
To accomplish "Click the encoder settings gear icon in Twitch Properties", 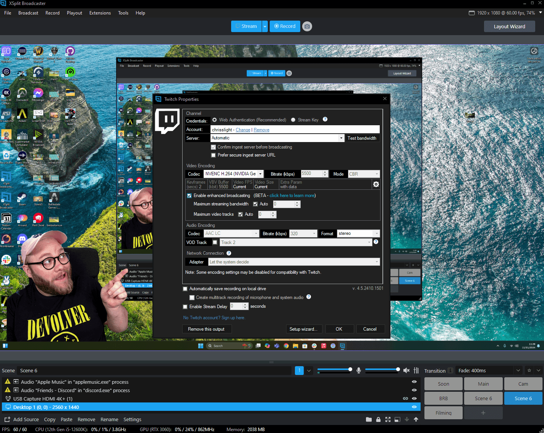I will [x=376, y=184].
